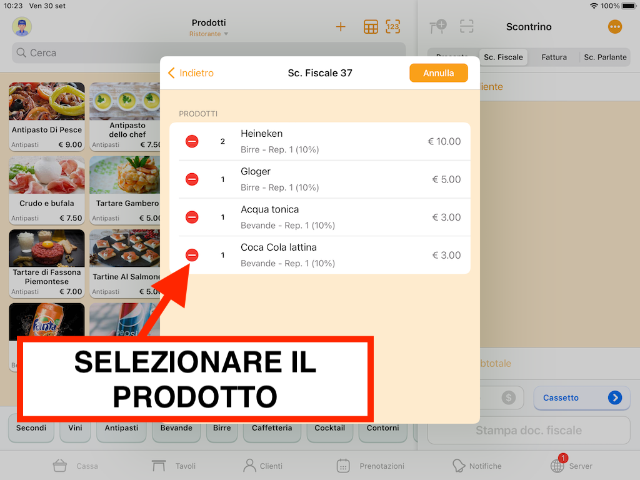Select the Gloger product row
The height and width of the screenshot is (480, 640).
320,179
